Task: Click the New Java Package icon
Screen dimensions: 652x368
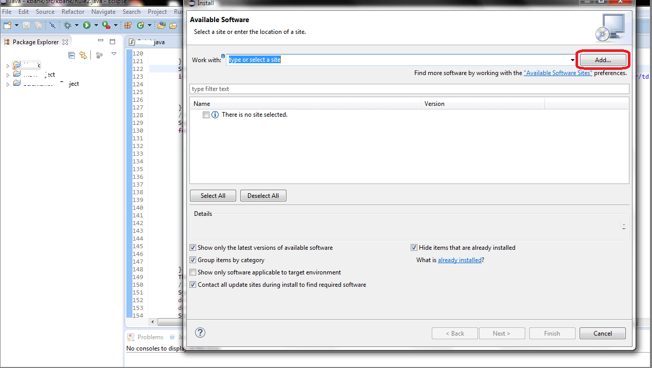Action: (x=127, y=25)
